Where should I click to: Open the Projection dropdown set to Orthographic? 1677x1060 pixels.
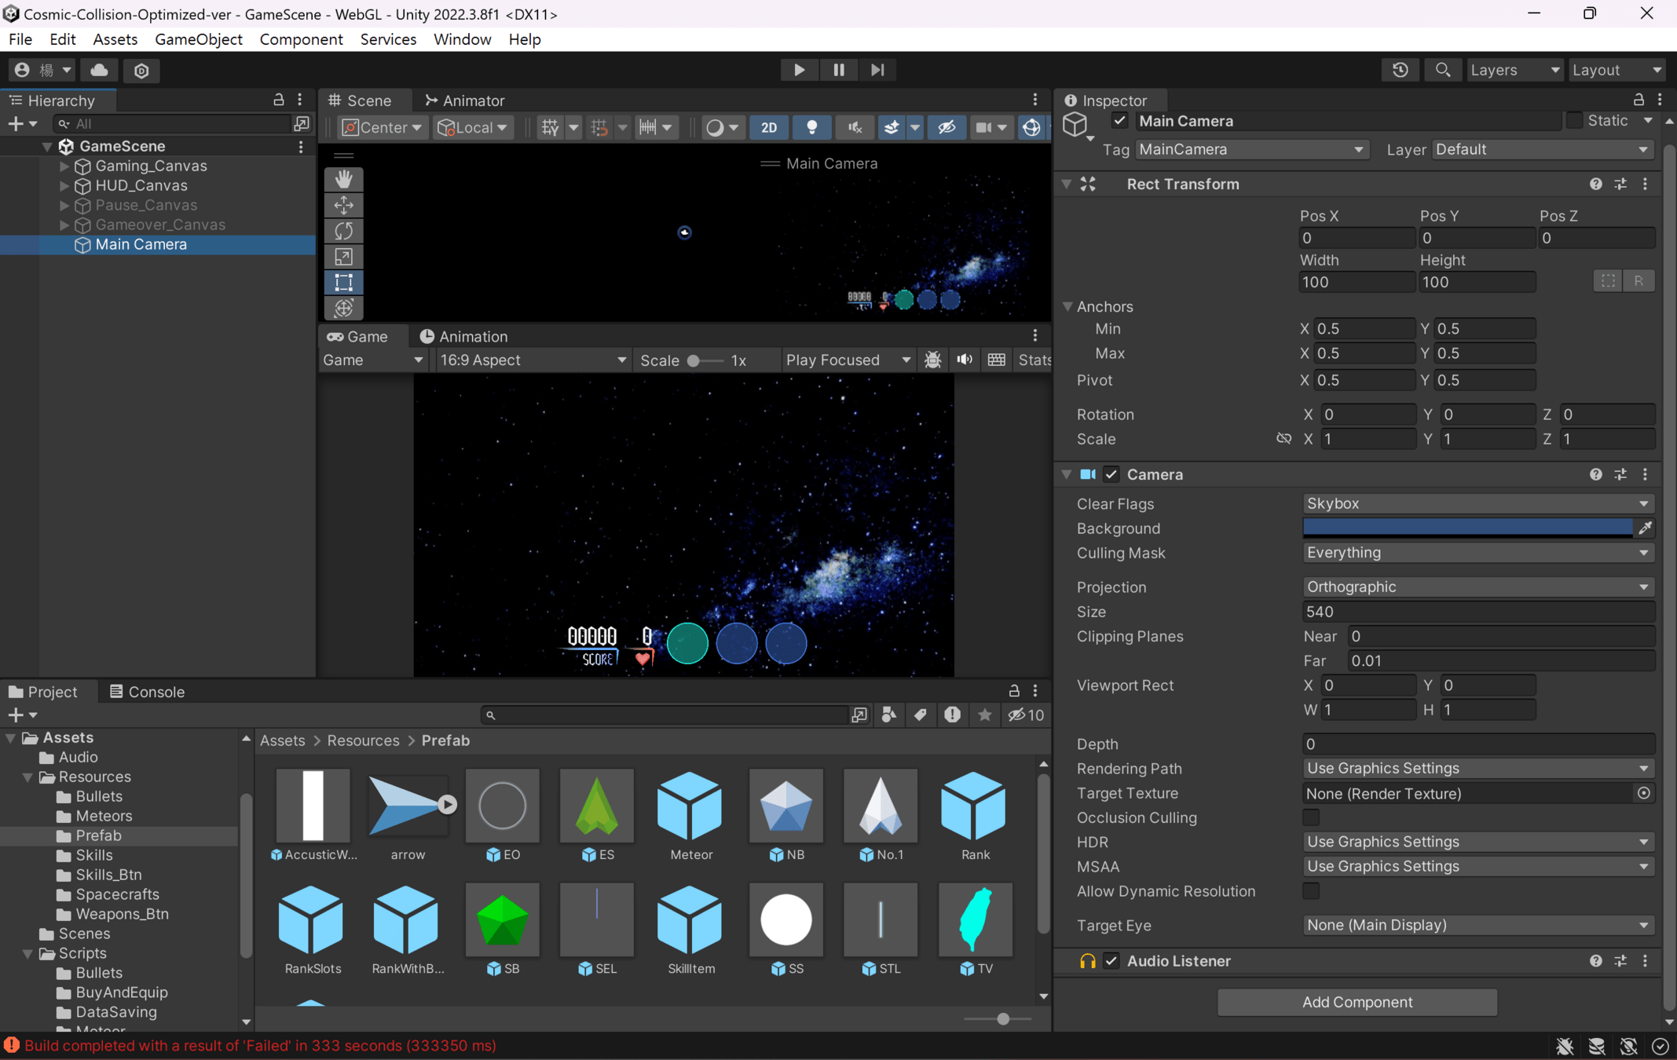(1477, 587)
